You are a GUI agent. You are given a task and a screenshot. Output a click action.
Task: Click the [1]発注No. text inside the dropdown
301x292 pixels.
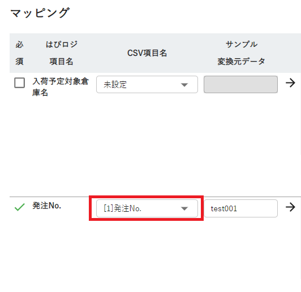click(x=122, y=208)
